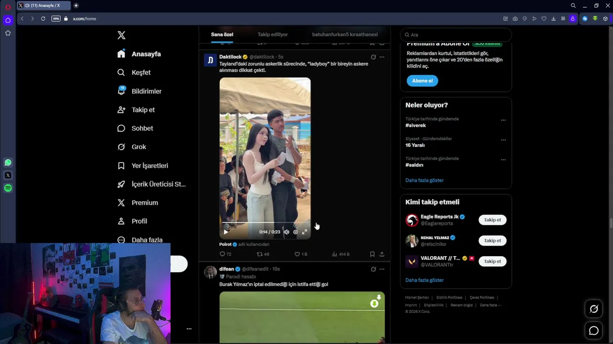
Task: Click Grok icon on Daktilock post
Action: click(373, 57)
